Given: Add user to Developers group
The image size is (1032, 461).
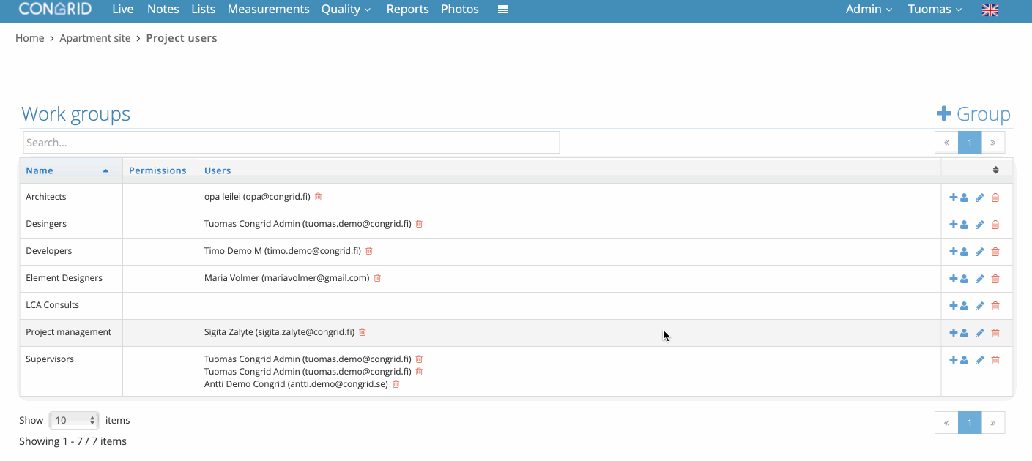Looking at the screenshot, I should (x=959, y=252).
